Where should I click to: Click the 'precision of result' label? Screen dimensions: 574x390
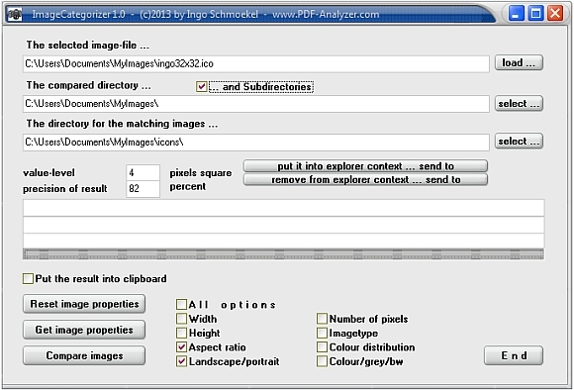point(64,189)
